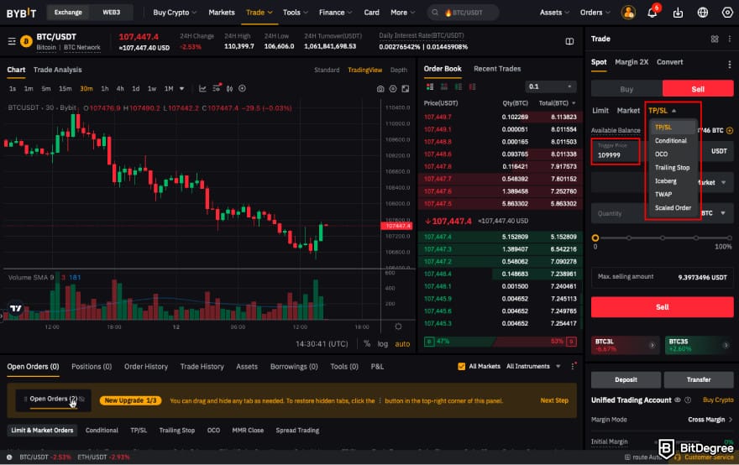Expand the Assets menu
This screenshot has width=739, height=465.
pyautogui.click(x=554, y=13)
